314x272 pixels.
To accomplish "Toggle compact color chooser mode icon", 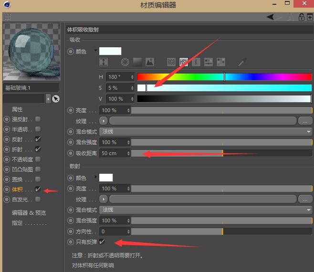I will coord(104,62).
